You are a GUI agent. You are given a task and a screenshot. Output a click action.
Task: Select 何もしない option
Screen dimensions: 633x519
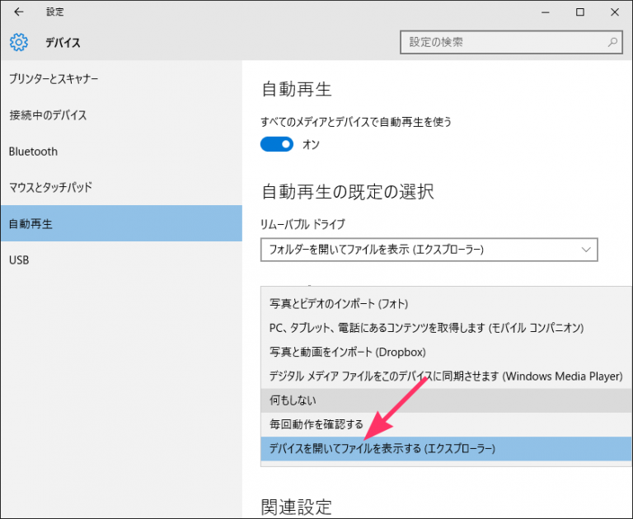click(x=293, y=400)
